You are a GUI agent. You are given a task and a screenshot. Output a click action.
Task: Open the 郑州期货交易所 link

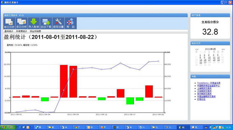(204, 94)
